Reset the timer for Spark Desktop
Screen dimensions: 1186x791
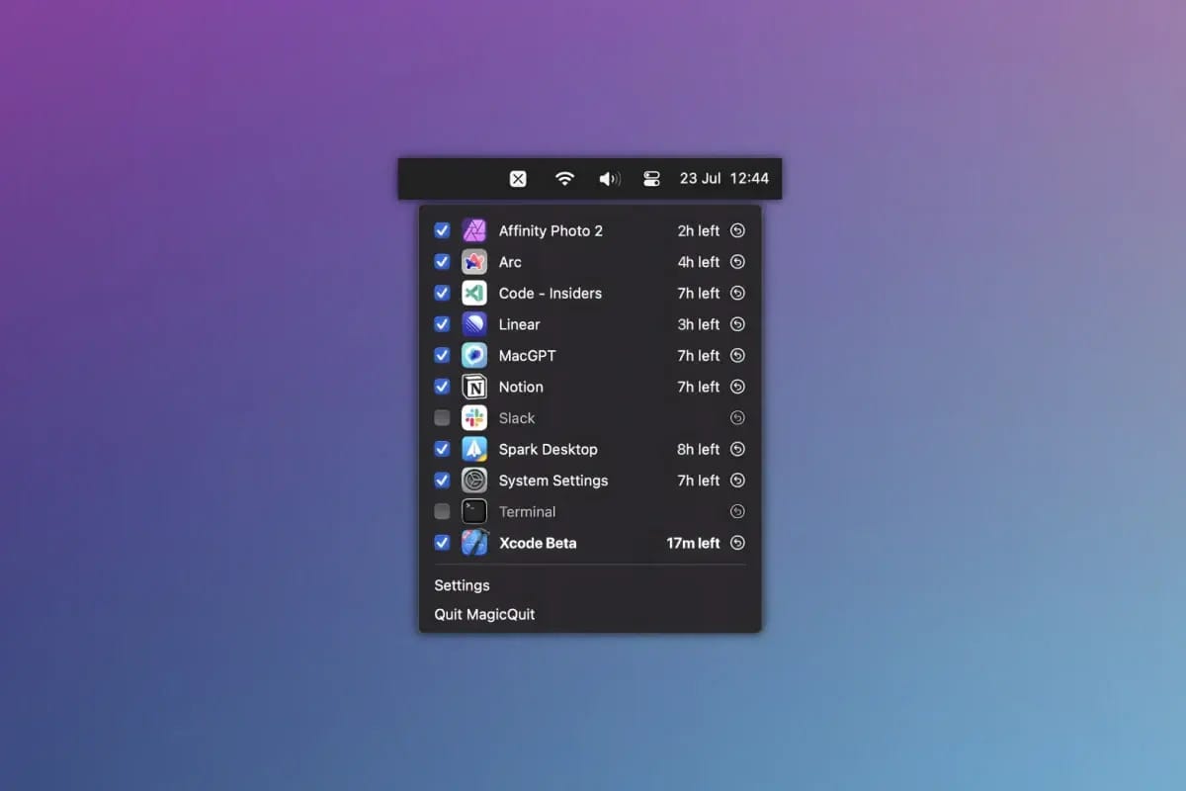click(737, 449)
